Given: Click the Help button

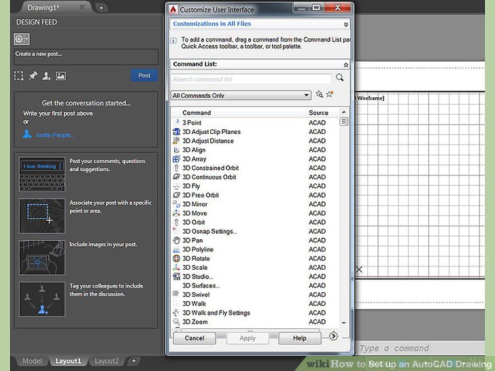Looking at the screenshot, I should 300,338.
